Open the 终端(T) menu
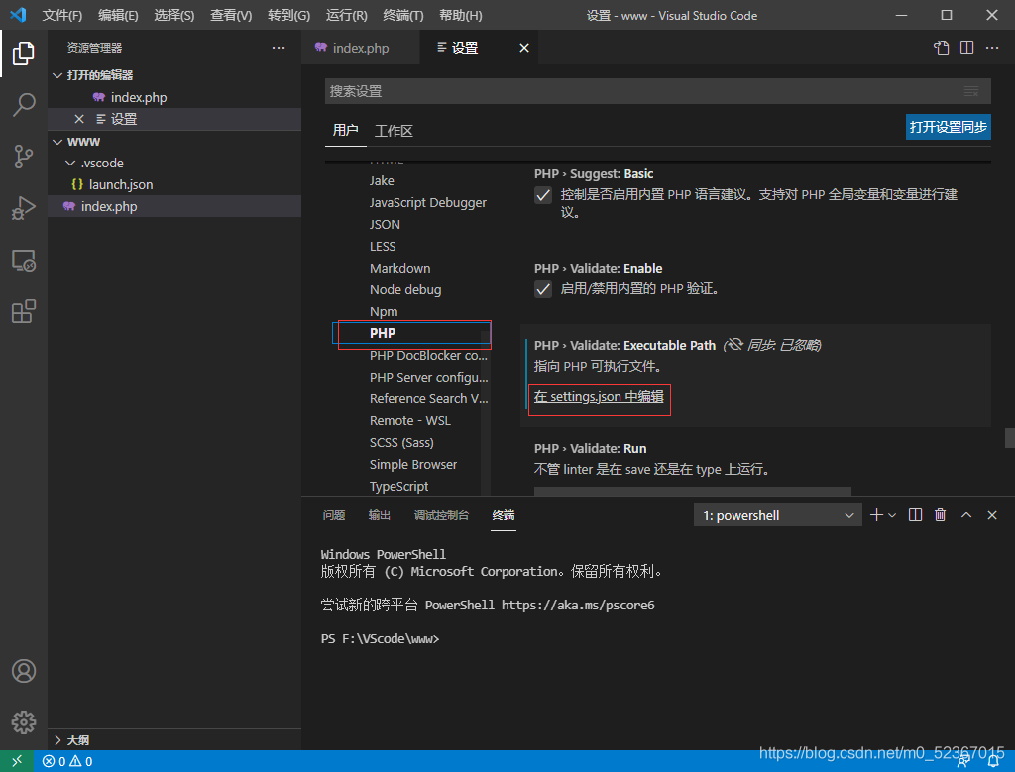 coord(402,16)
